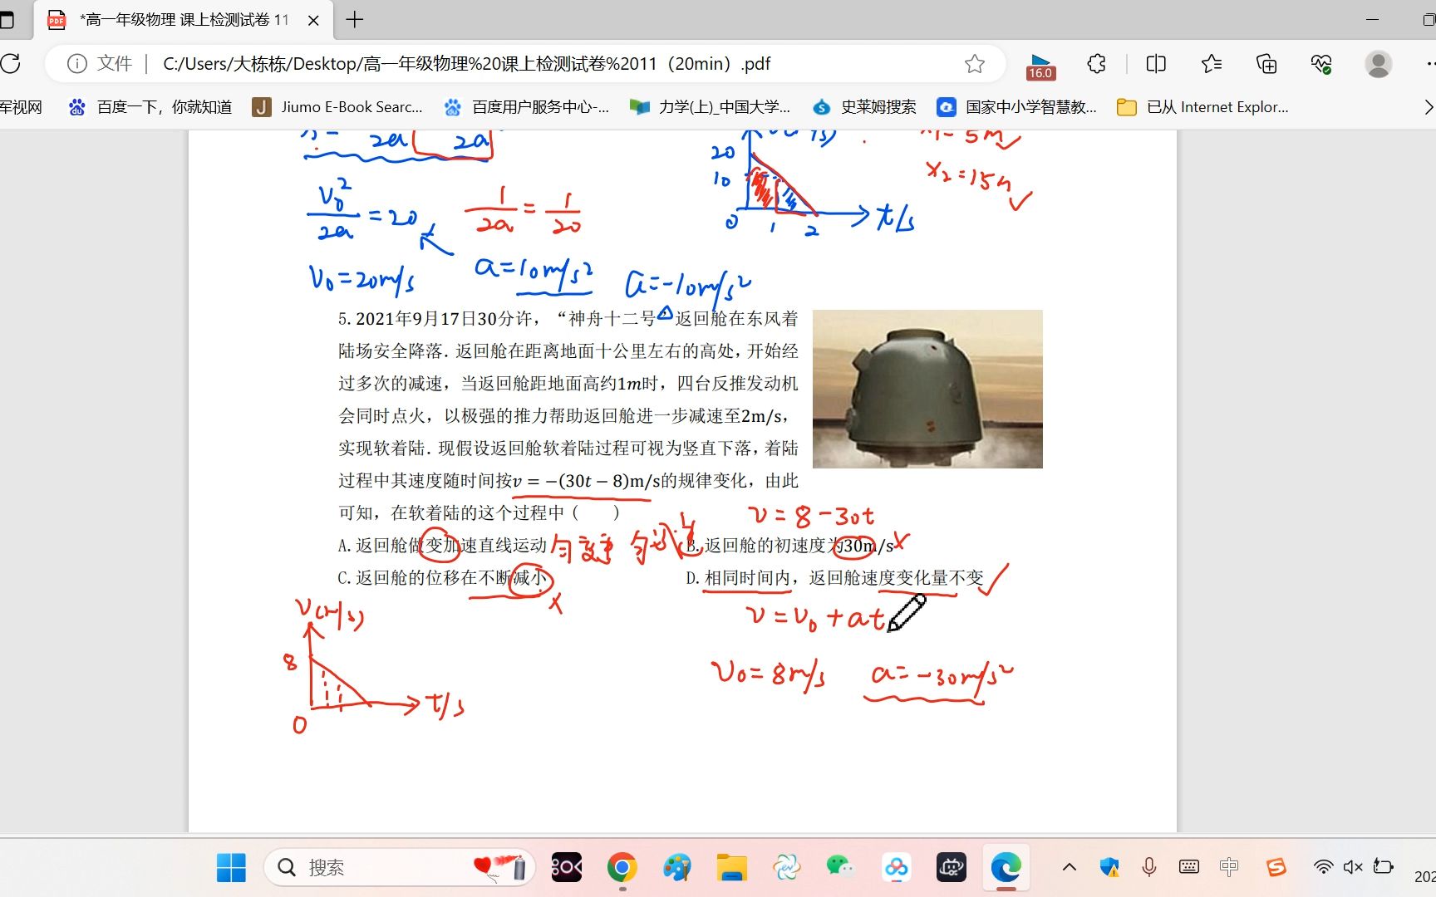
Task: Reload the PDF with refresh icon
Action: tap(12, 63)
